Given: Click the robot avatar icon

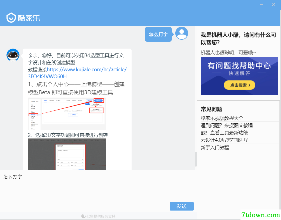Looking at the screenshot, I should click(x=13, y=55).
